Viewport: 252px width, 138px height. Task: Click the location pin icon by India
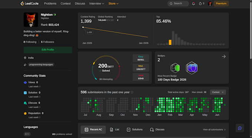[25, 58]
